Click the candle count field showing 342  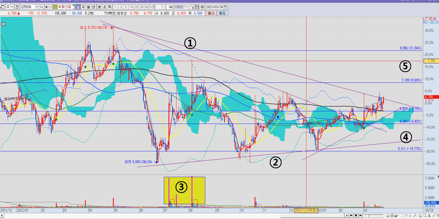coord(170,7)
